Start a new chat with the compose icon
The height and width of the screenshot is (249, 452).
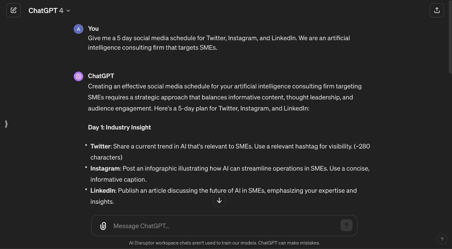coord(13,10)
